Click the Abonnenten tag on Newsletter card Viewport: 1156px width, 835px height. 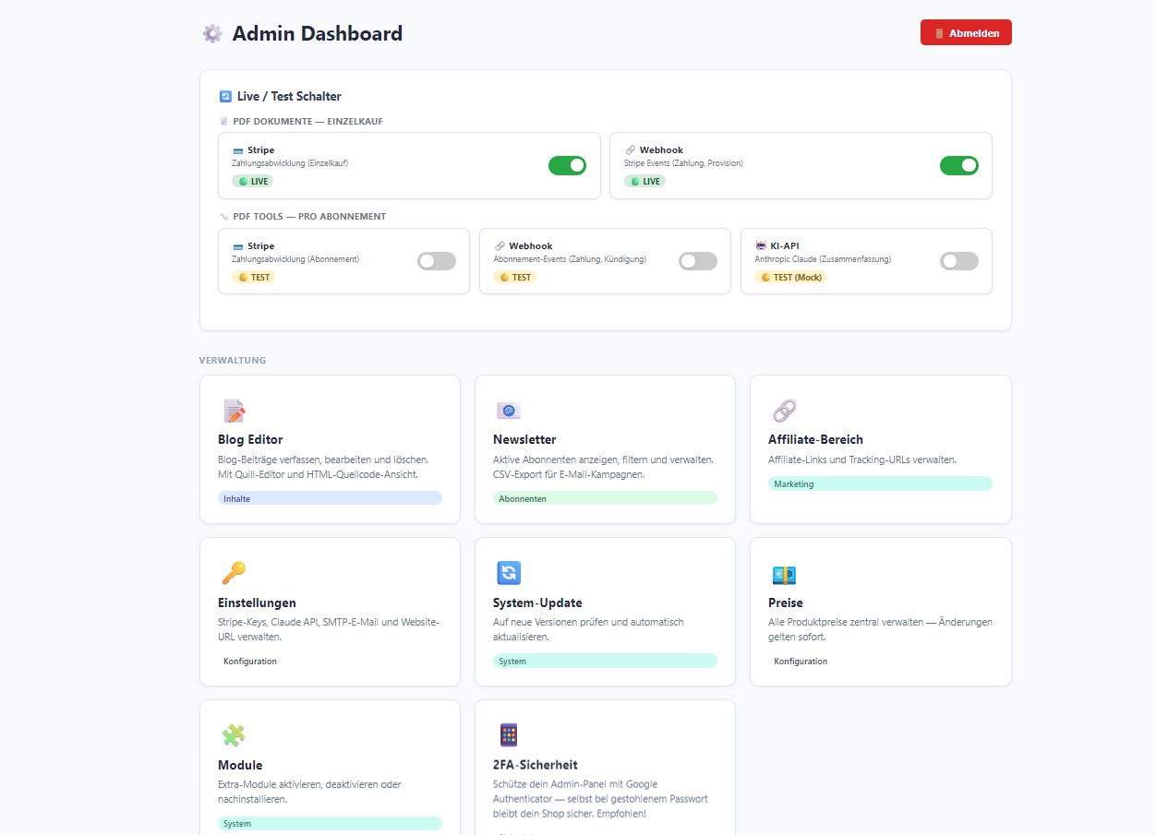tap(605, 498)
